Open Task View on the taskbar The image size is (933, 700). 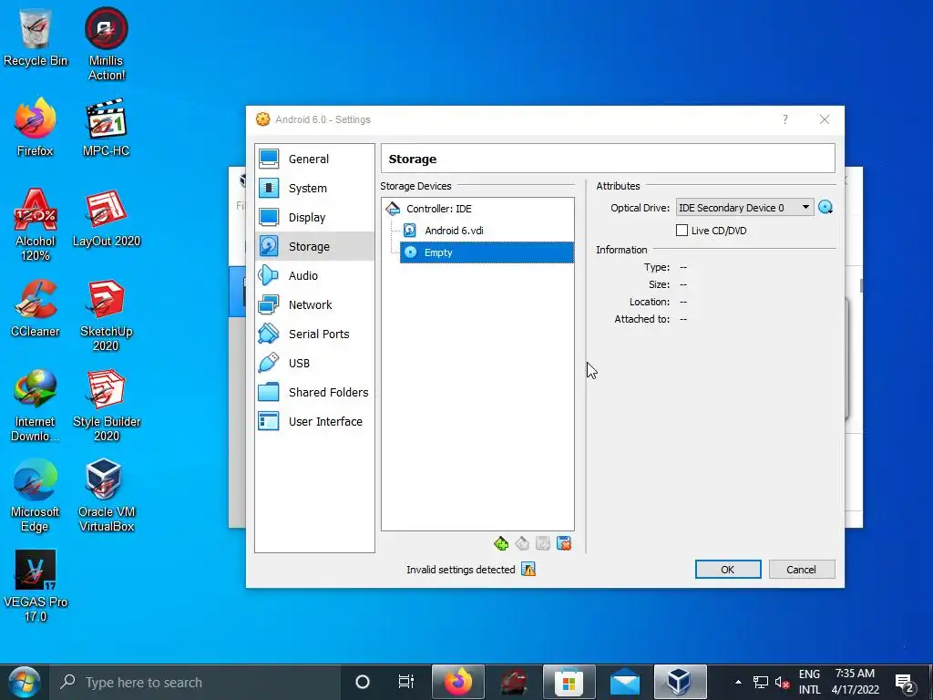(406, 682)
